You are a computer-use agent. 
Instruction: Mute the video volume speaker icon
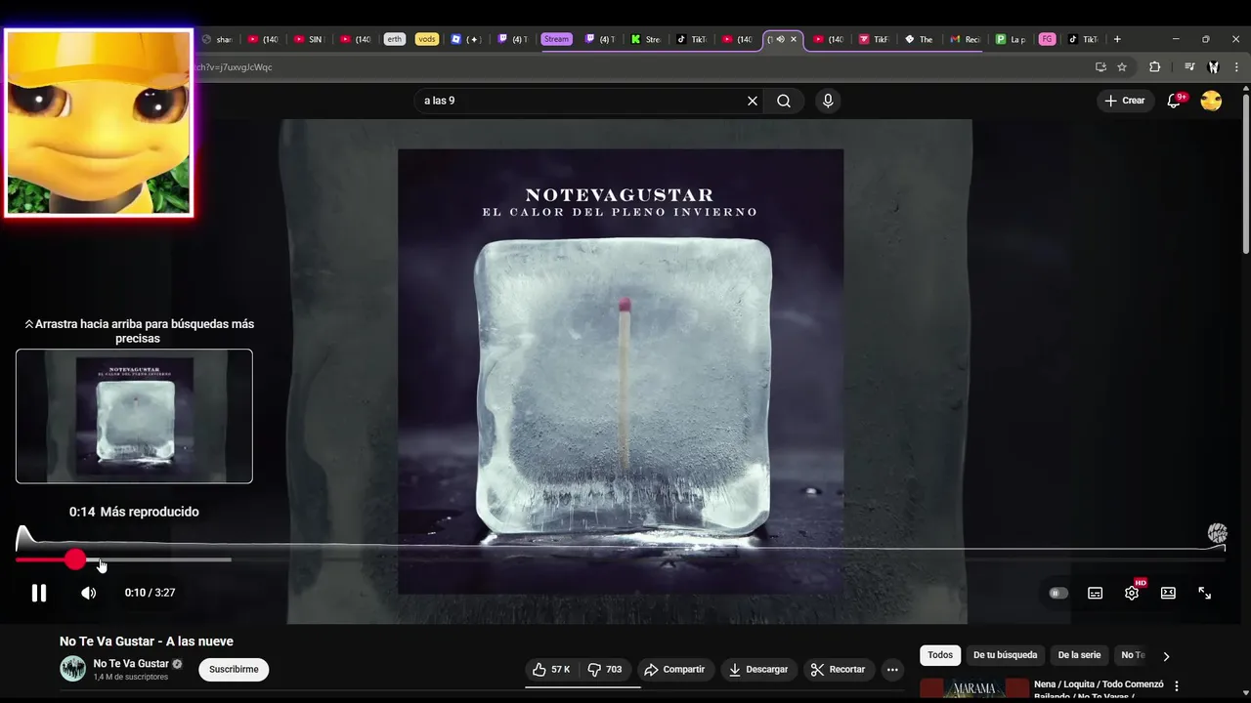click(x=88, y=593)
